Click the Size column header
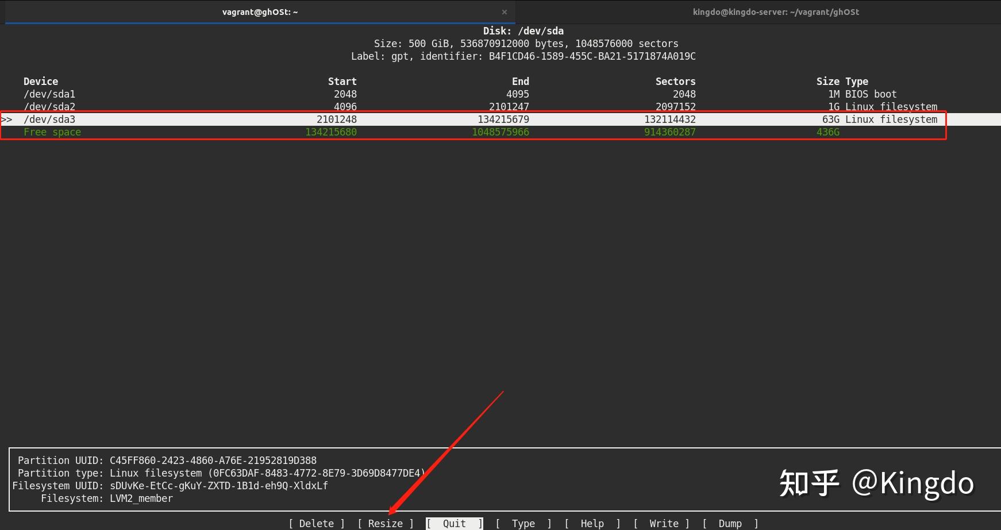The image size is (1001, 530). pos(828,82)
